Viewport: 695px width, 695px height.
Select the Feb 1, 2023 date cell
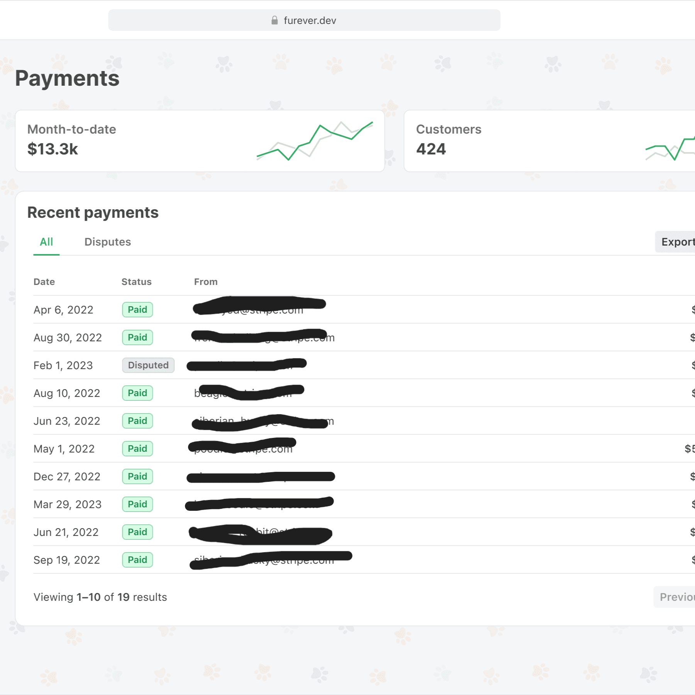point(63,365)
